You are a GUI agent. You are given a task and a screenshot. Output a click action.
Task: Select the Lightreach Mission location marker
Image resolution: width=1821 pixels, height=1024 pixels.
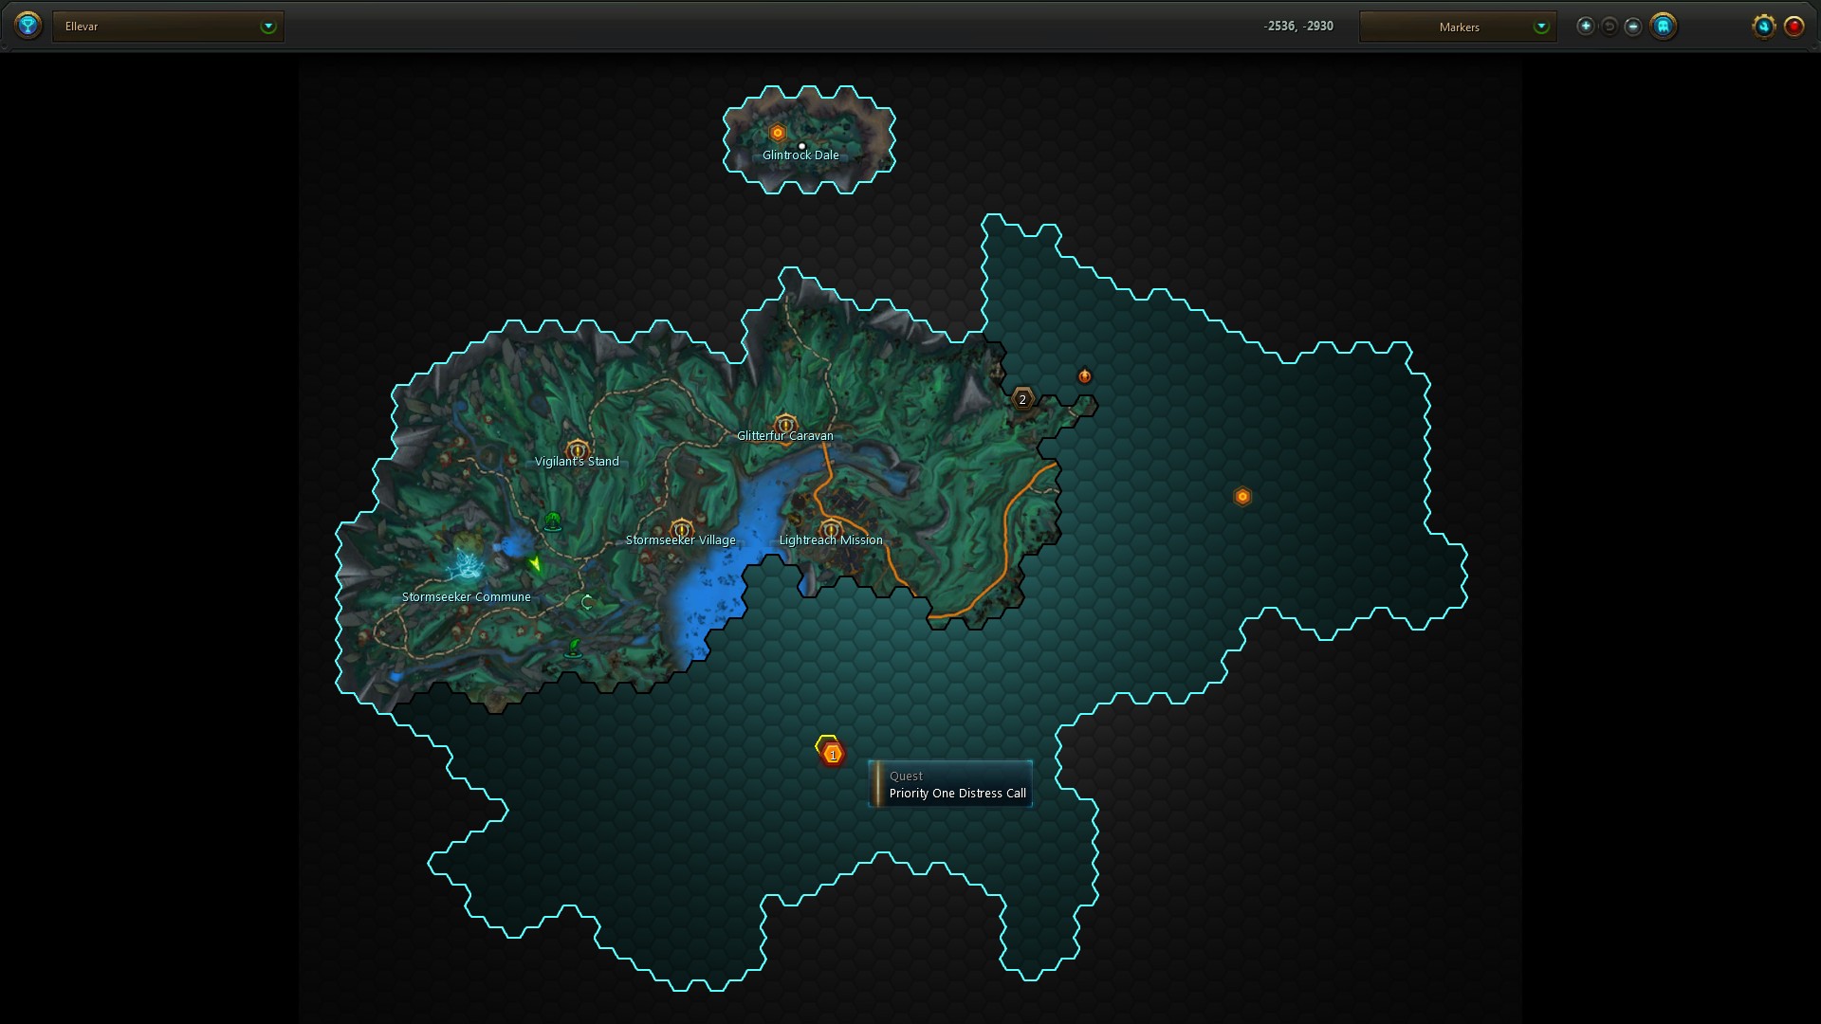[831, 528]
